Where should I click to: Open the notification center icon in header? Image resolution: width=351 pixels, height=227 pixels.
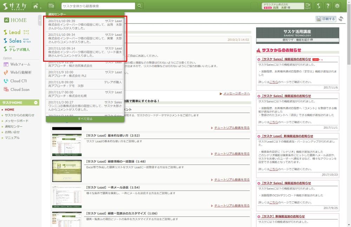(52, 6)
